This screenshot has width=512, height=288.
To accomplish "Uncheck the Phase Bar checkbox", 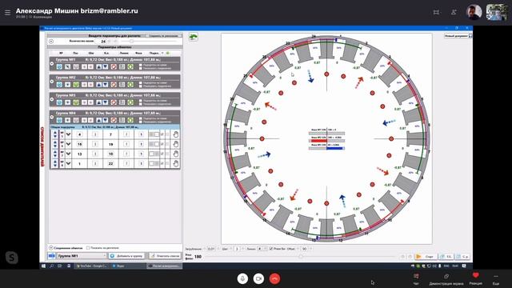I will point(270,249).
